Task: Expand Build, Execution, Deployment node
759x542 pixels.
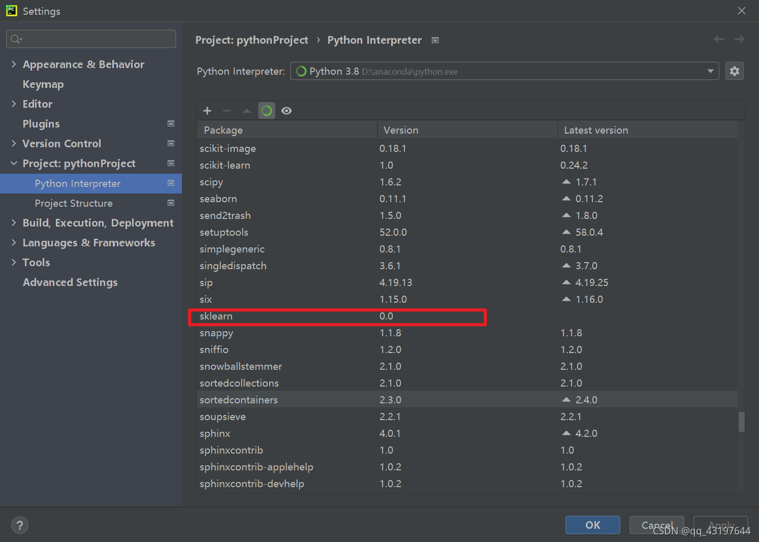Action: point(14,222)
